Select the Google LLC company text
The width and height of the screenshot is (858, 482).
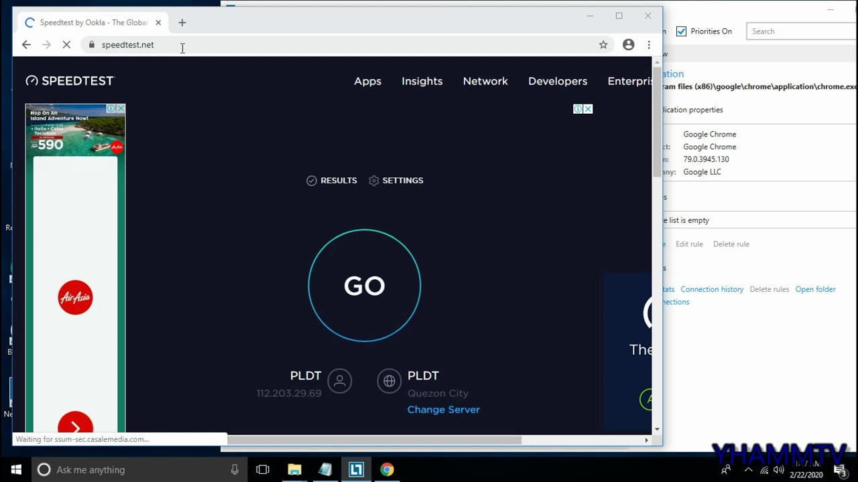[x=702, y=172]
